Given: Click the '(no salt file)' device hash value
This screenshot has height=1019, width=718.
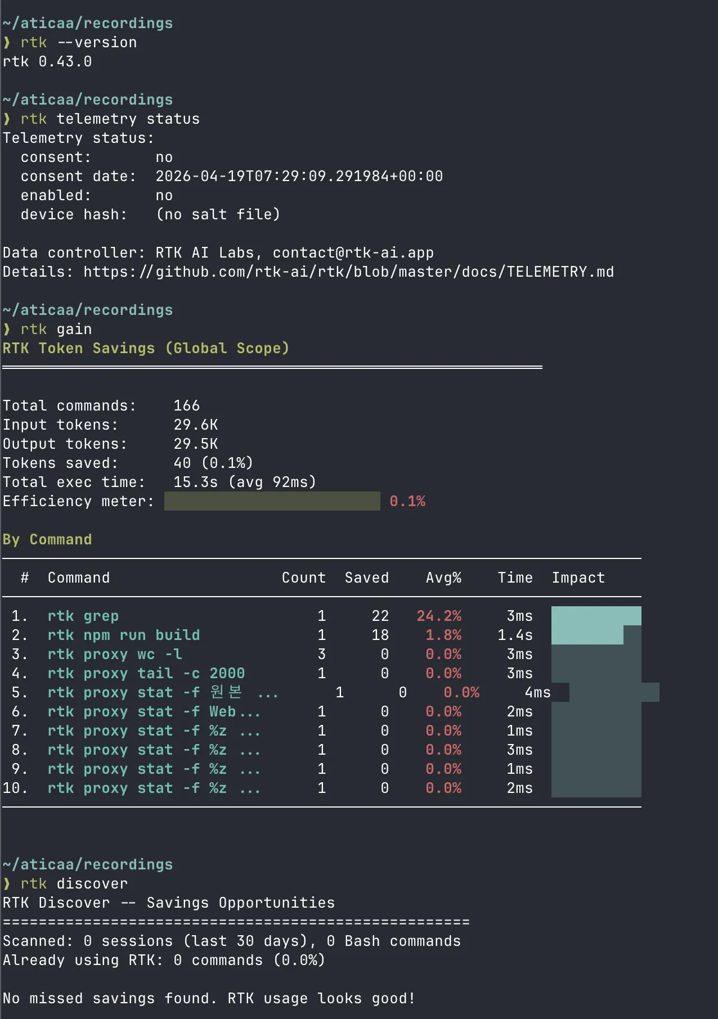Looking at the screenshot, I should (x=218, y=214).
